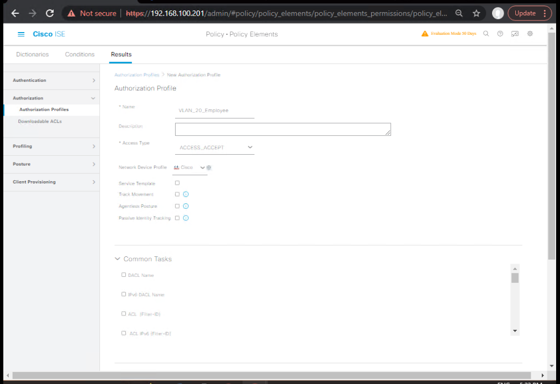The image size is (560, 384).
Task: Enable the Track Movement checkbox
Action: coord(177,194)
